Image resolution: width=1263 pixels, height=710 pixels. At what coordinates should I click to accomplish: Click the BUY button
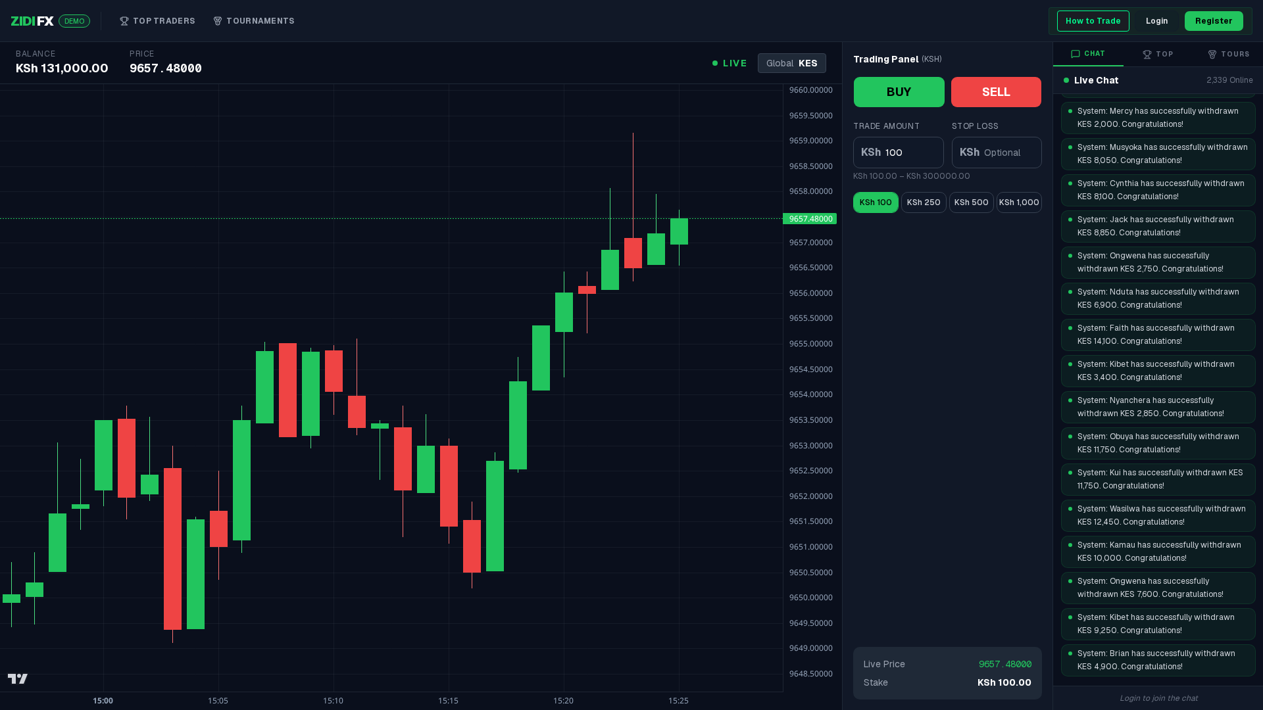coord(899,92)
